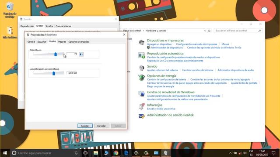Click Elegir un plan de energía link
Image resolution: width=280 pixels, height=157 pixels.
point(161,86)
